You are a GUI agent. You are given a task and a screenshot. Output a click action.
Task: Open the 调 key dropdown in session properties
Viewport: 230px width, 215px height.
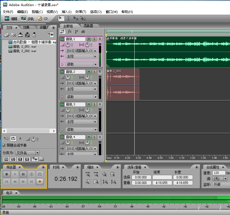click(220, 178)
